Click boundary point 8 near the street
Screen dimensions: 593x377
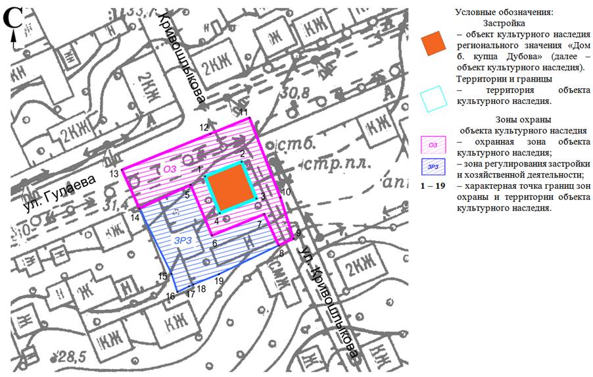pos(281,253)
